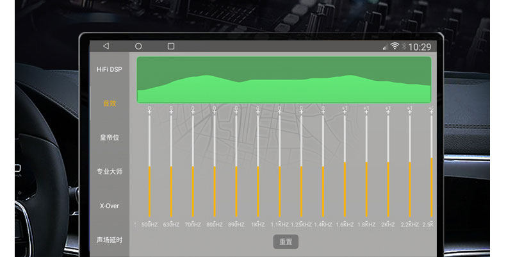Increase 800HZ band with its plus icon
Image resolution: width=506 pixels, height=257 pixels.
point(215,112)
